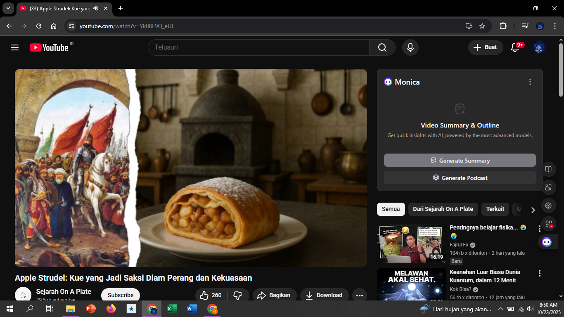Select the Terkait filter chip
This screenshot has height=317, width=564.
(x=495, y=209)
